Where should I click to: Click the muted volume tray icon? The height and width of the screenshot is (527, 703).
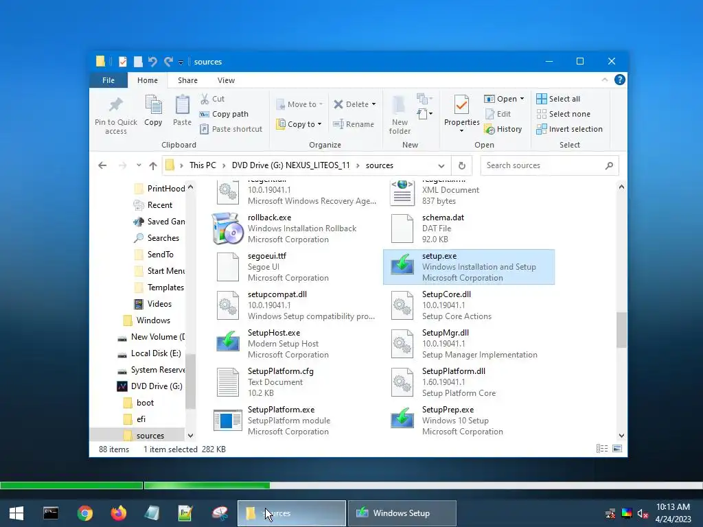pyautogui.click(x=643, y=513)
